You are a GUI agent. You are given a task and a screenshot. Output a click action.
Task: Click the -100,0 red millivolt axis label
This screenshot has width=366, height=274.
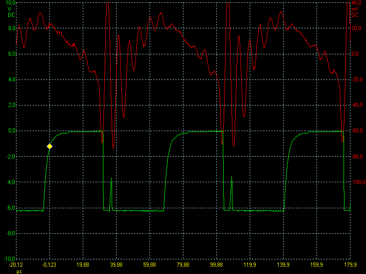(x=358, y=182)
